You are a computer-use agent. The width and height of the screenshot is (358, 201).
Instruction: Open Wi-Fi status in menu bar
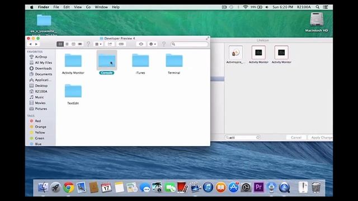tap(246, 7)
